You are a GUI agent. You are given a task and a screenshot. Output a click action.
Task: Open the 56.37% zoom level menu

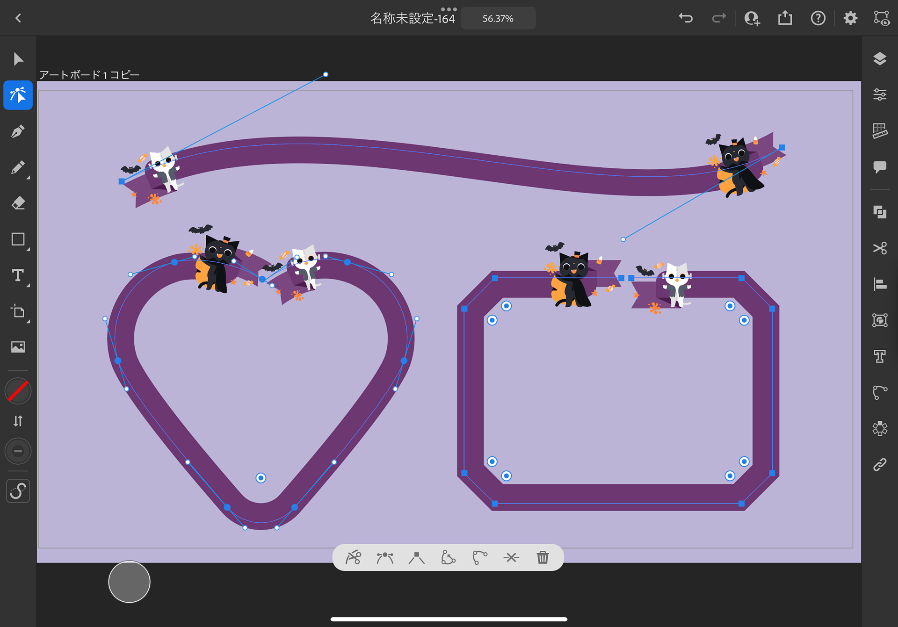[498, 18]
